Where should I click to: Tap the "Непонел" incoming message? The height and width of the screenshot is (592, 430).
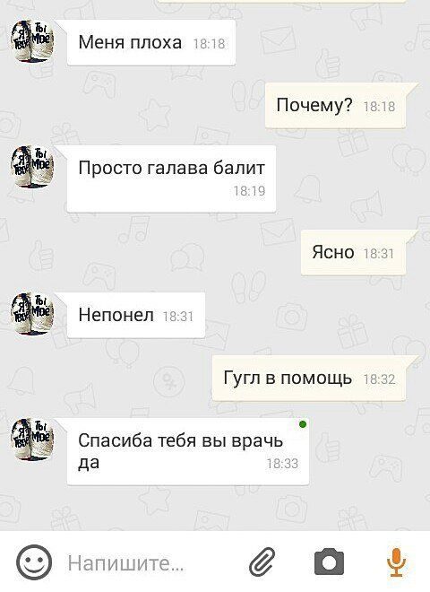pyautogui.click(x=136, y=315)
